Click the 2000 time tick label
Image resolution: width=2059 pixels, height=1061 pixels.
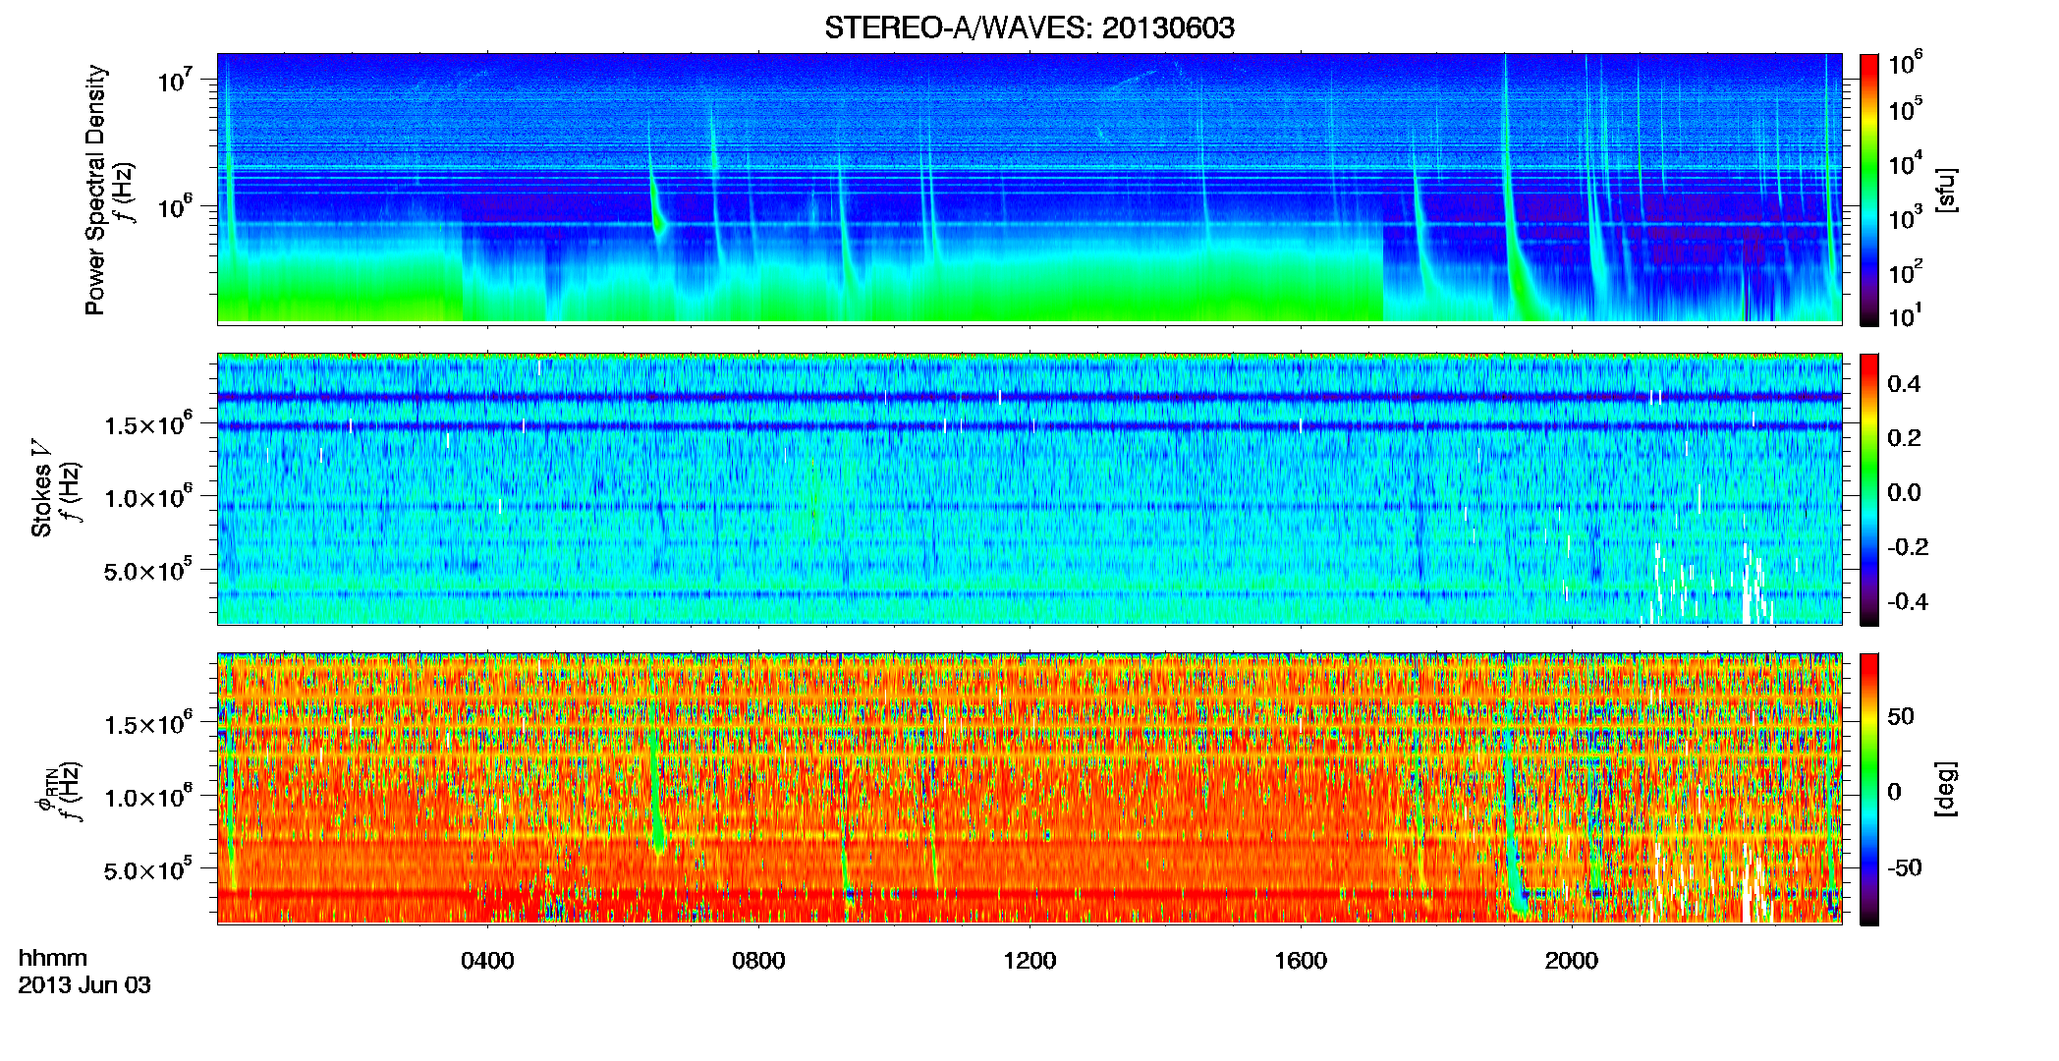(x=1572, y=961)
